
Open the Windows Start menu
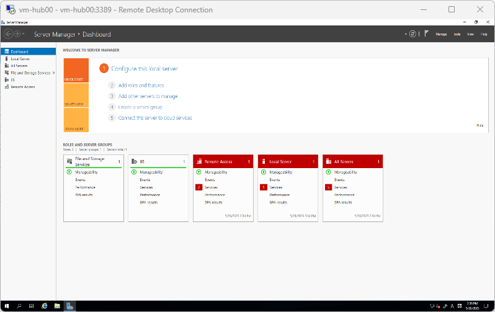[7, 306]
